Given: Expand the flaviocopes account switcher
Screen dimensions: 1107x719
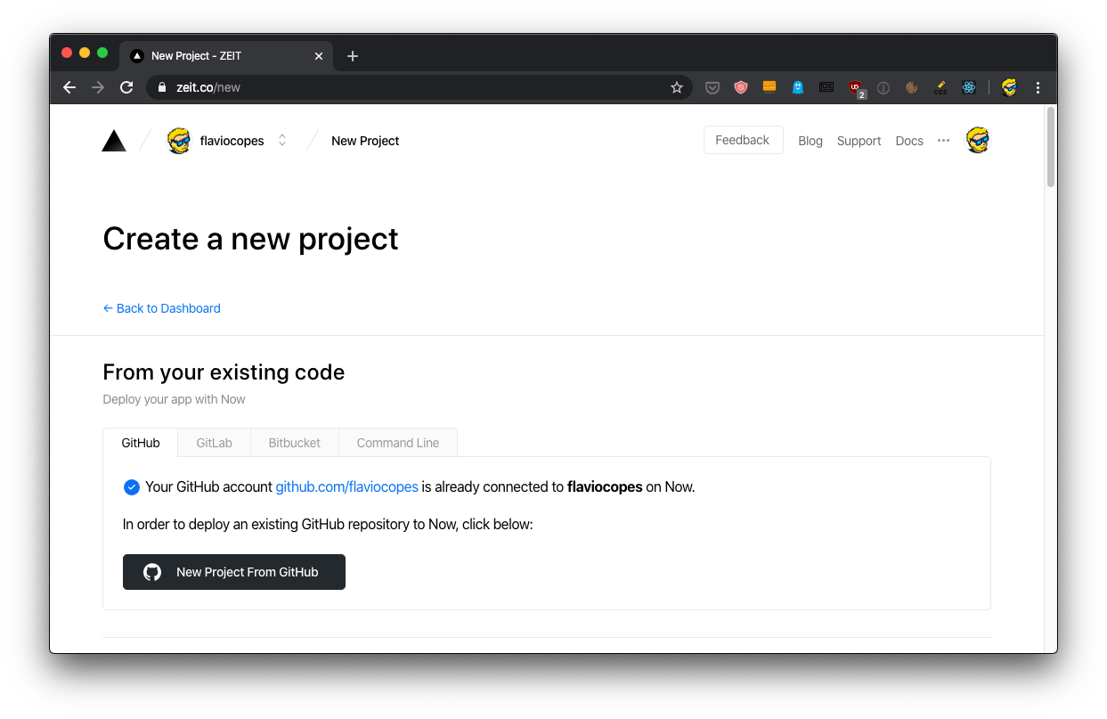Looking at the screenshot, I should [282, 141].
